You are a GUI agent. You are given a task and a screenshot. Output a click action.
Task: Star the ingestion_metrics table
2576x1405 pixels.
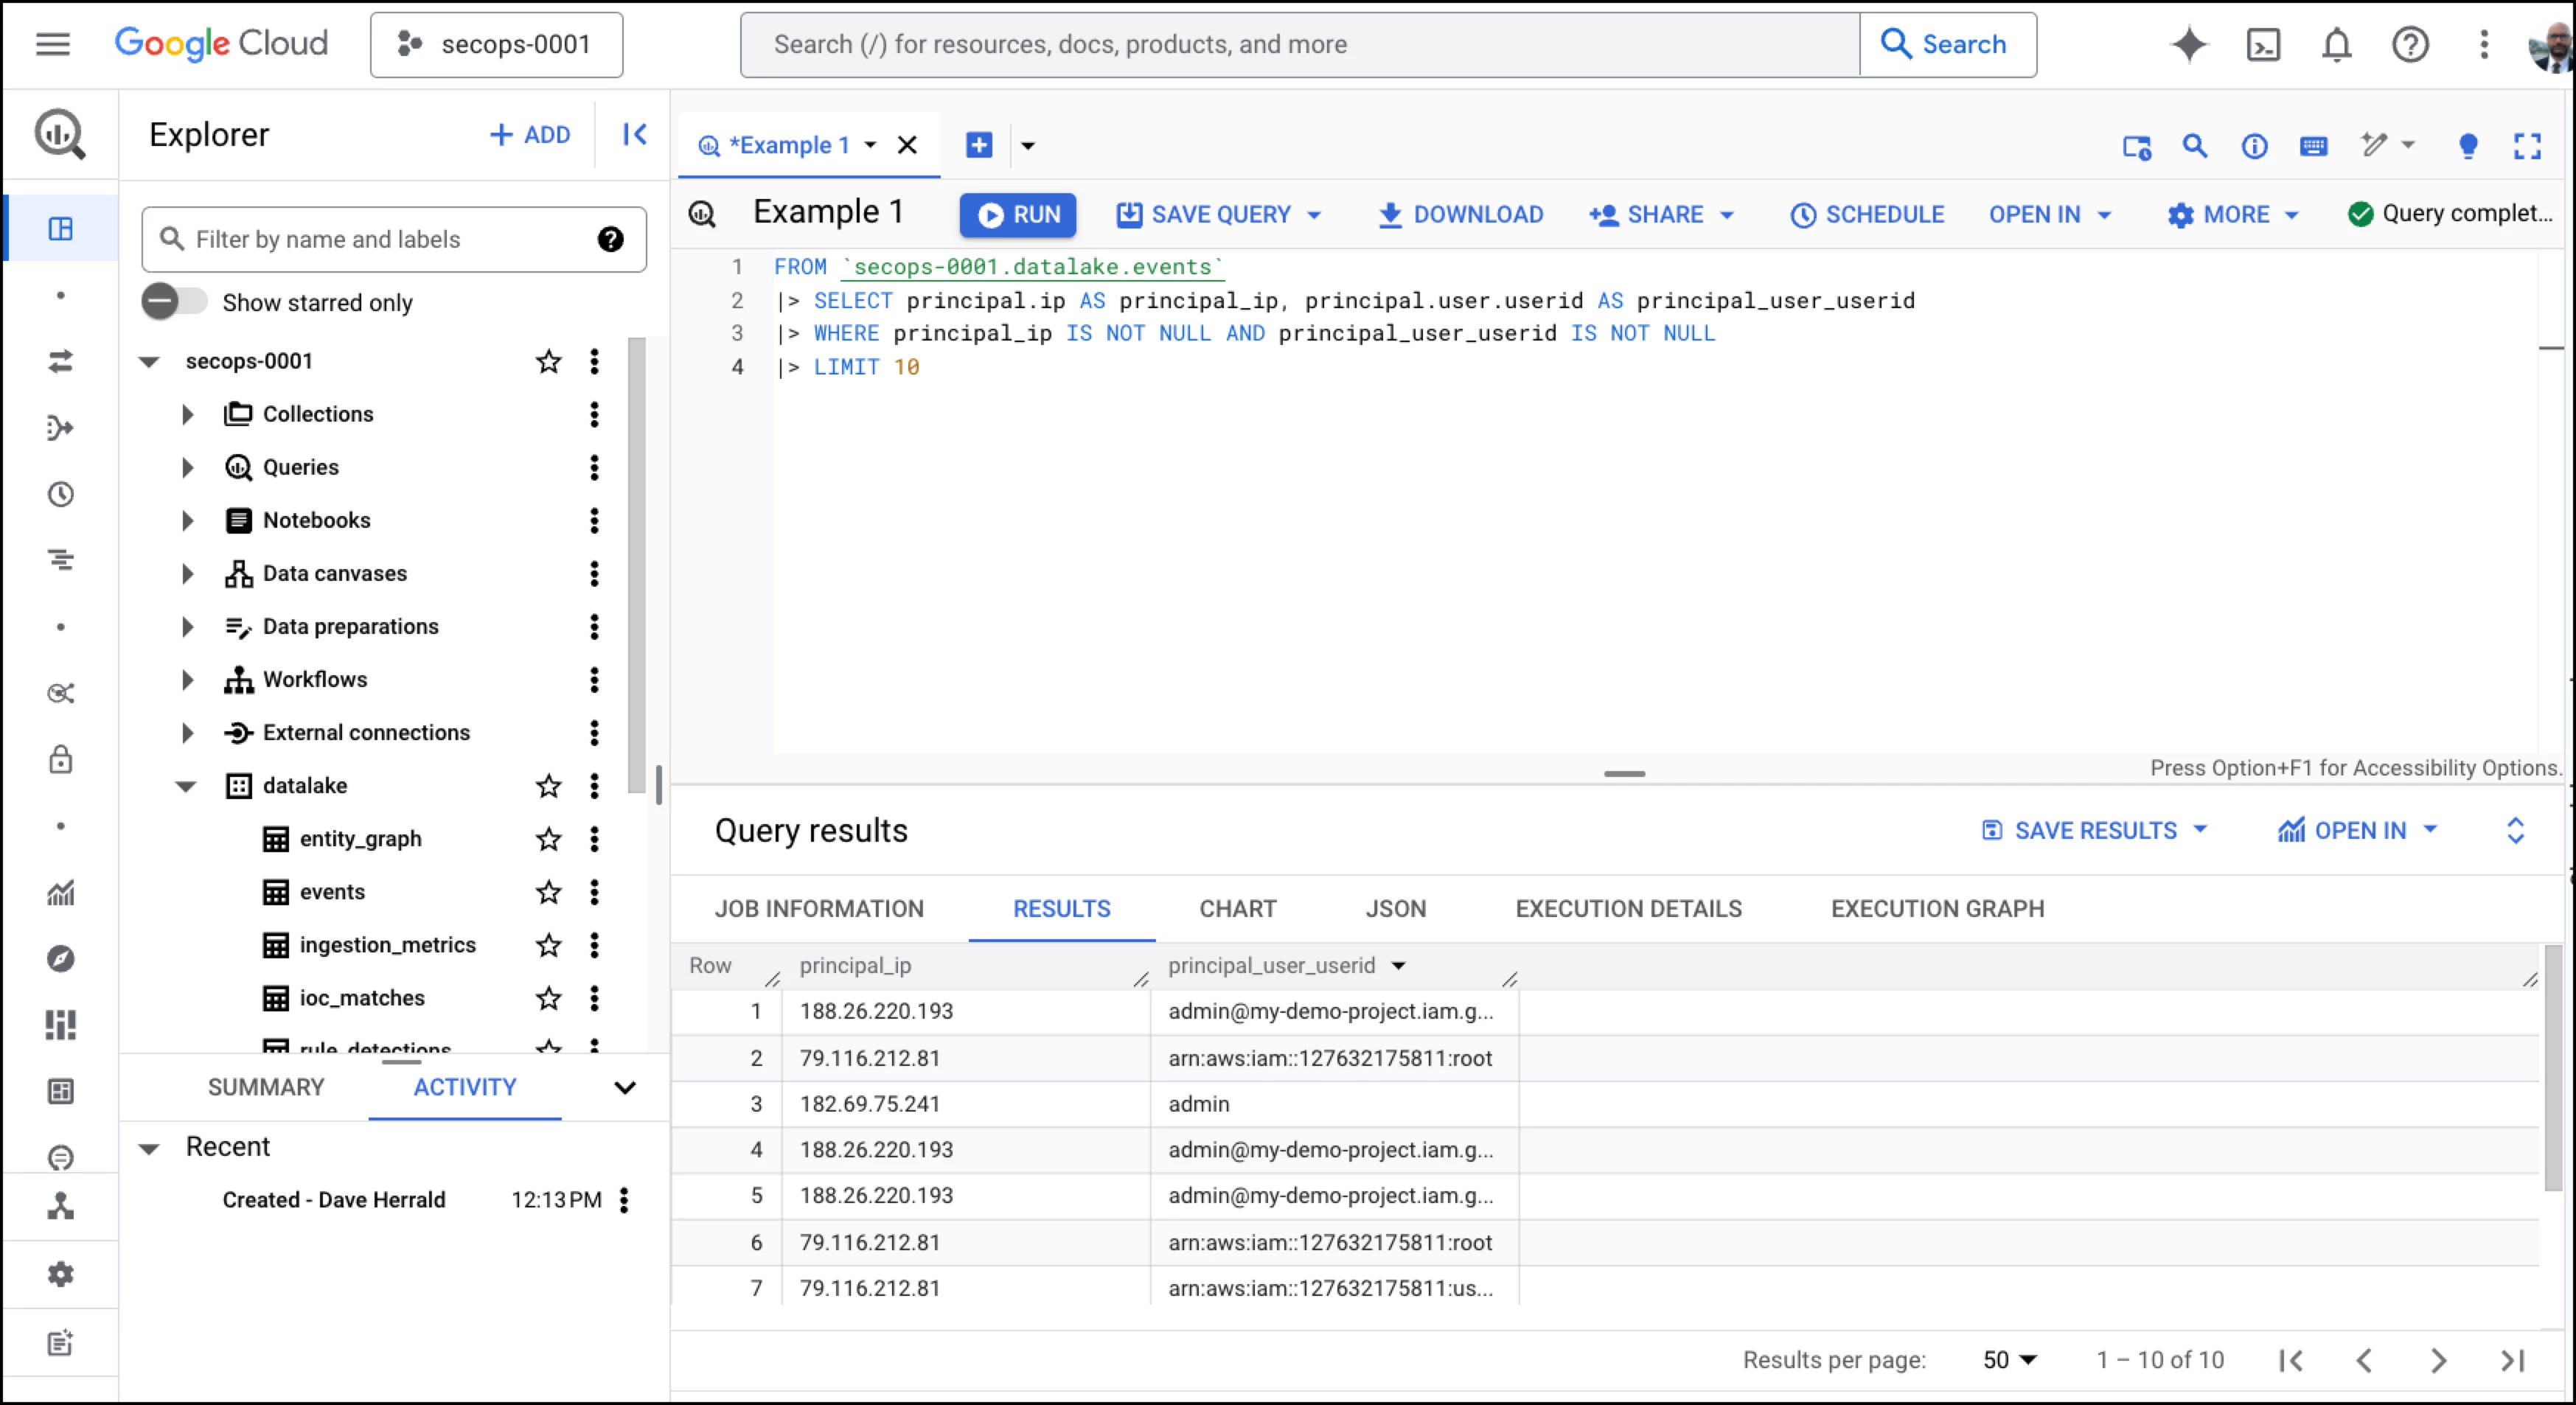(548, 945)
